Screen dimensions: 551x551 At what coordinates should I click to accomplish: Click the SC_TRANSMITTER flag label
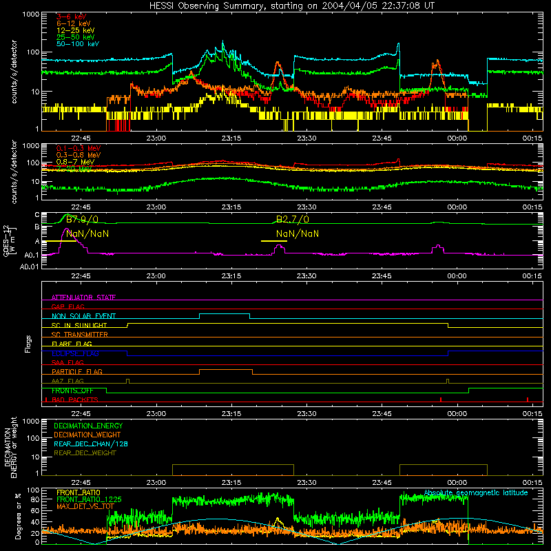click(80, 334)
